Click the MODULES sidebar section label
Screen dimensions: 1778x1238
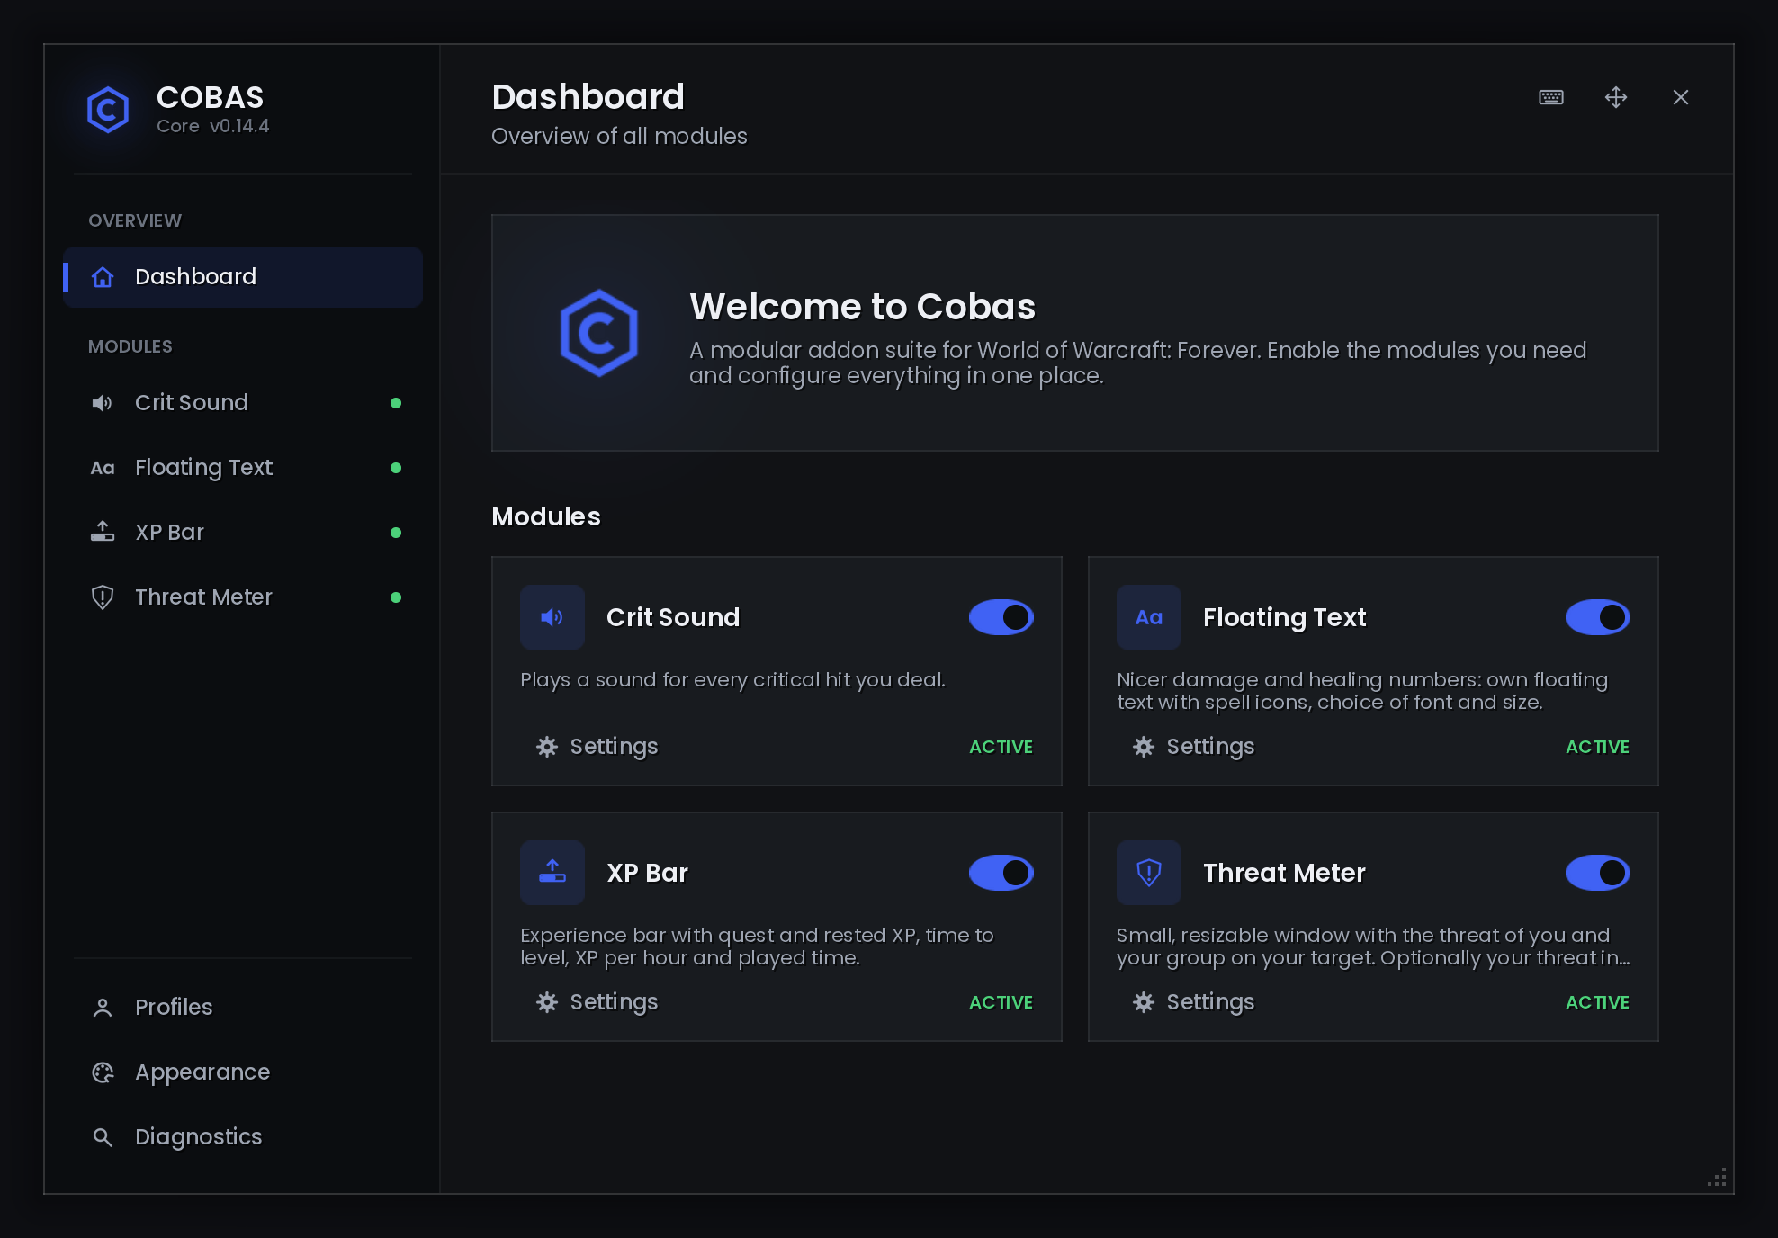[130, 346]
